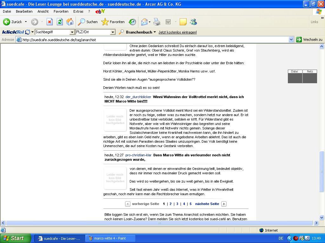Click the forward navigation arrow icon

pyautogui.click(x=35, y=22)
